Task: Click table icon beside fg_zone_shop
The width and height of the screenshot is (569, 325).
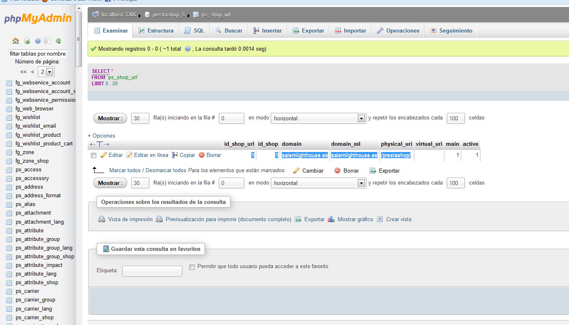Action: coord(9,161)
